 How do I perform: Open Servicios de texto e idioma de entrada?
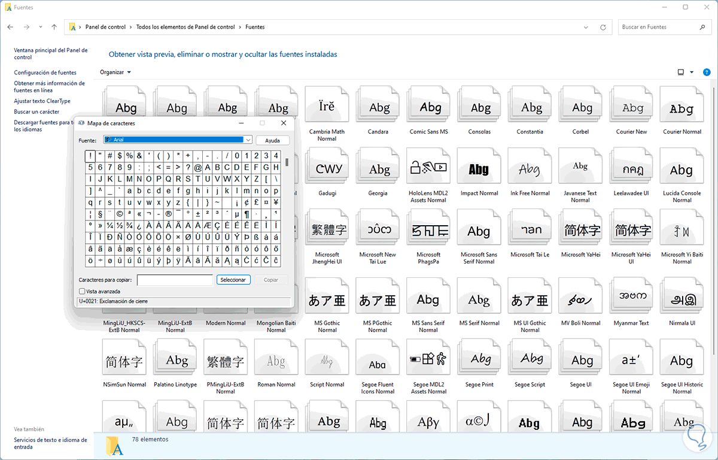[x=51, y=443]
